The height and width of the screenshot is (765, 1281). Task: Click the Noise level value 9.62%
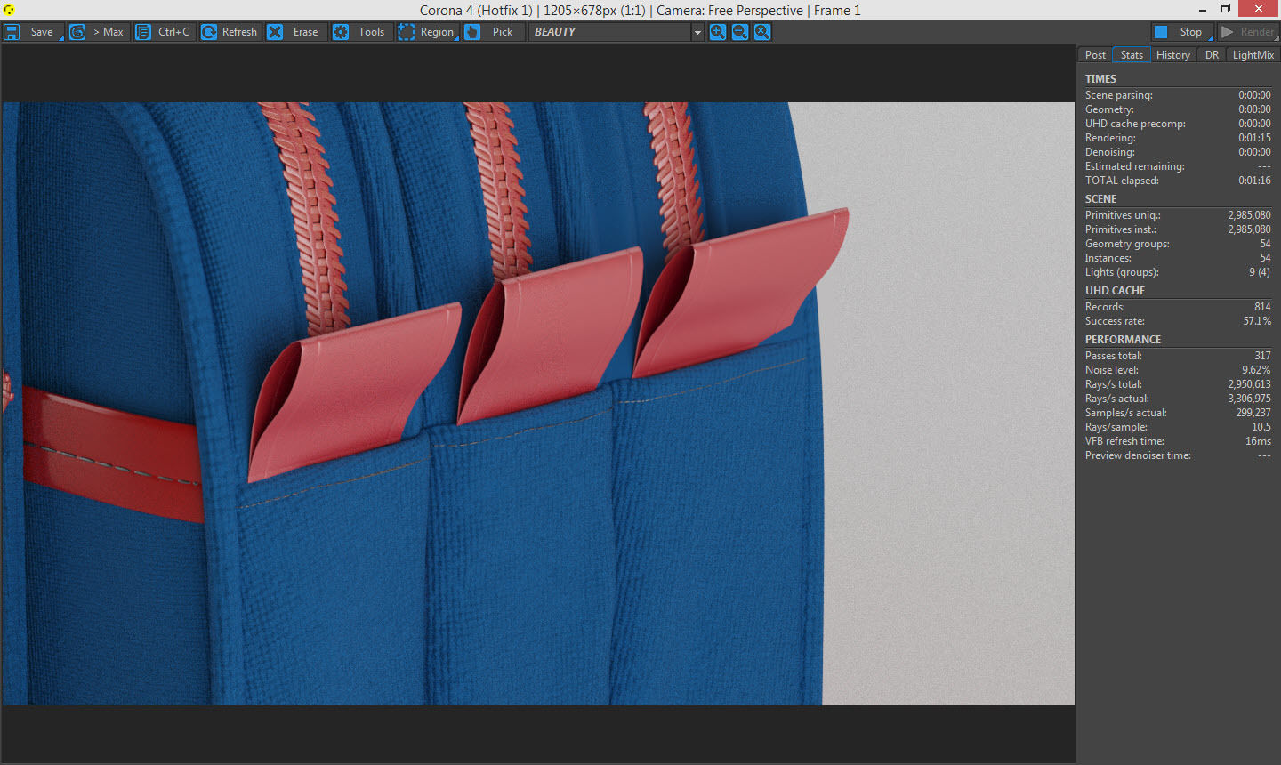coord(1256,370)
